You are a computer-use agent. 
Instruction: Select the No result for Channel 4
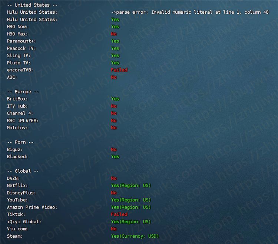click(x=114, y=113)
